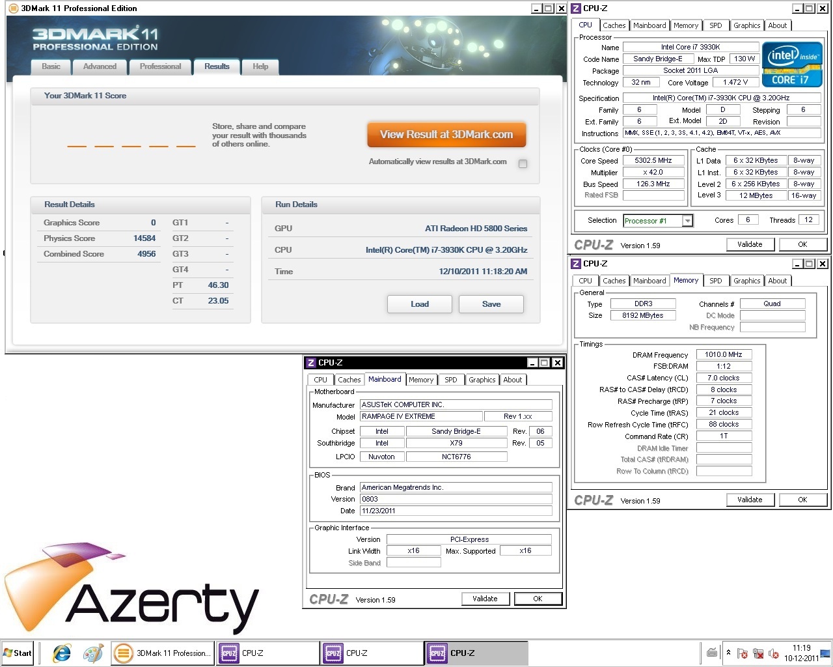Check the clock showing 11:19
This screenshot has height=667, width=833.
tap(801, 648)
